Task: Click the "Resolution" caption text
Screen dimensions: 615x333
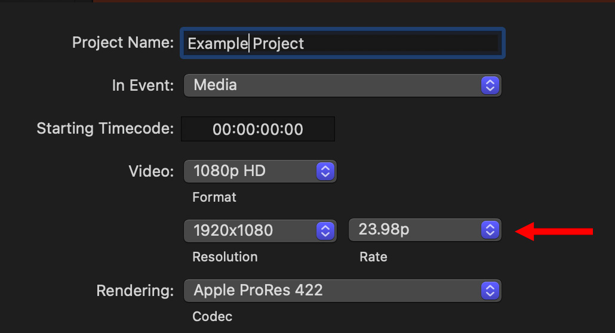Action: click(225, 257)
